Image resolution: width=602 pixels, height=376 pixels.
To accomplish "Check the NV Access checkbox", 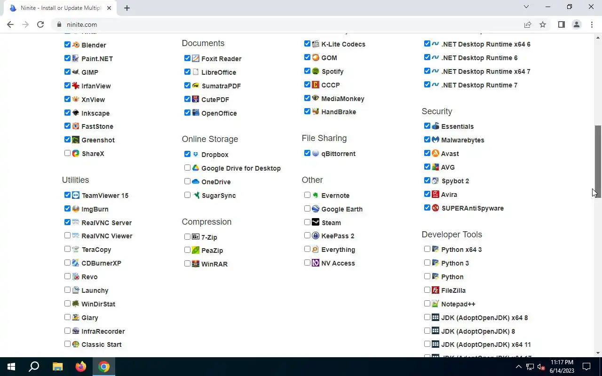I will point(307,263).
